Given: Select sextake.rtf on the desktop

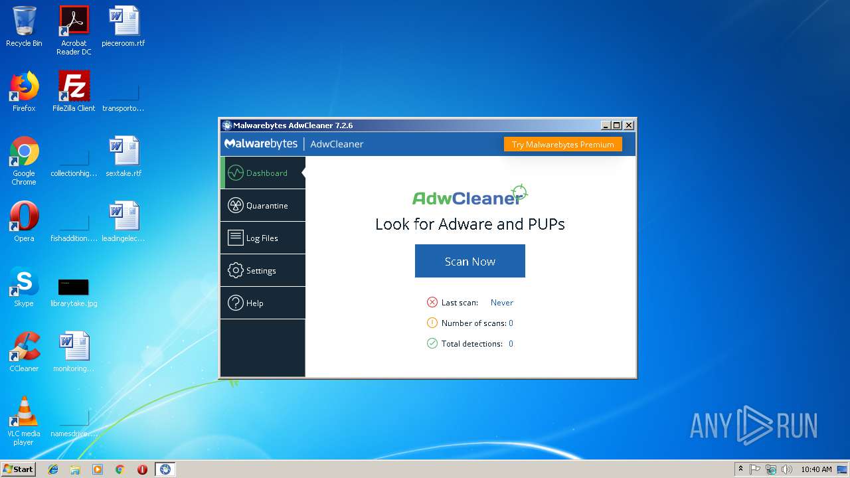Looking at the screenshot, I should 124,157.
